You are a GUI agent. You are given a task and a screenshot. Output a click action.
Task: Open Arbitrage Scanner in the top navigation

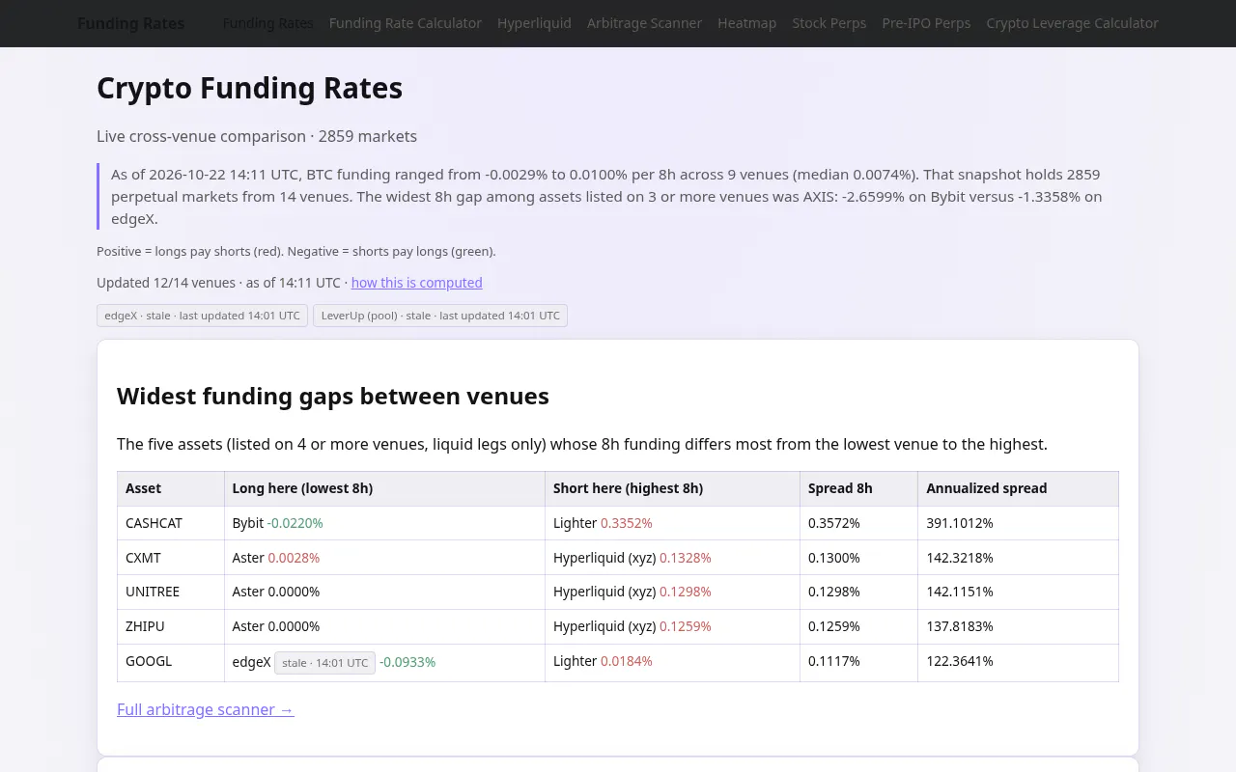click(x=644, y=23)
